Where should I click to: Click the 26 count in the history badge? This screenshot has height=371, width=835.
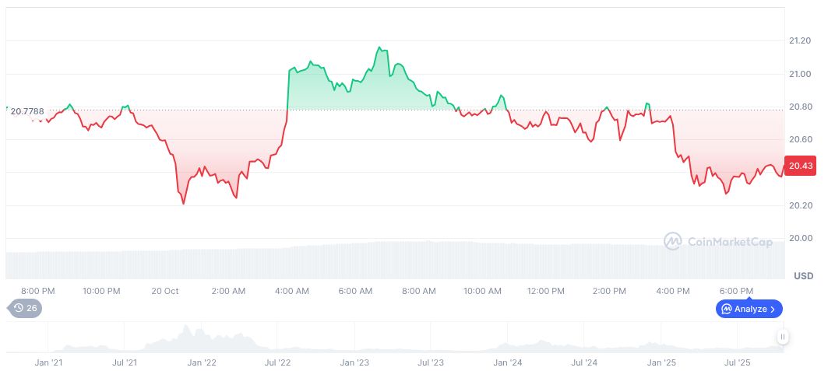(x=32, y=309)
